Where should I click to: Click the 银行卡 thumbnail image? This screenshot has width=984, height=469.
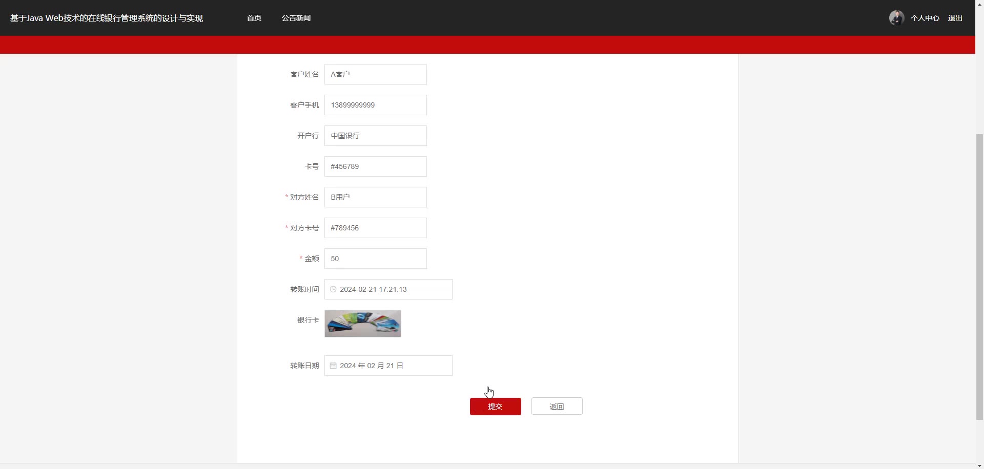(363, 324)
